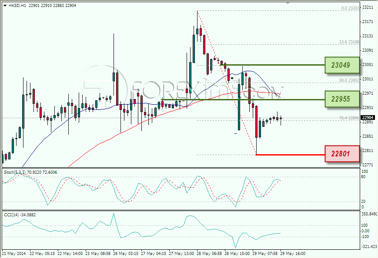Screen dimensions: 378x258
Task: Open the HK5D,H1 chart dropdown arrow
Action: (x=5, y=6)
